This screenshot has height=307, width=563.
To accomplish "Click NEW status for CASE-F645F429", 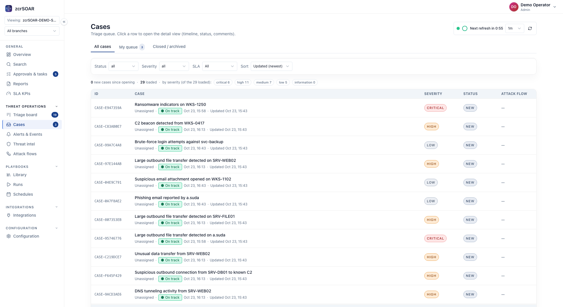I will 470,276.
